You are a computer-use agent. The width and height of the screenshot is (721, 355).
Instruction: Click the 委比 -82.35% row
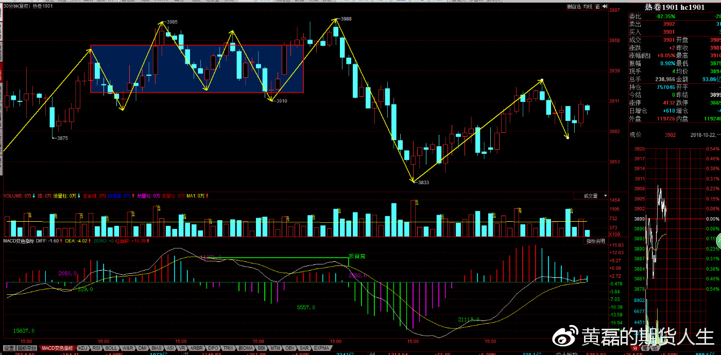[675, 16]
